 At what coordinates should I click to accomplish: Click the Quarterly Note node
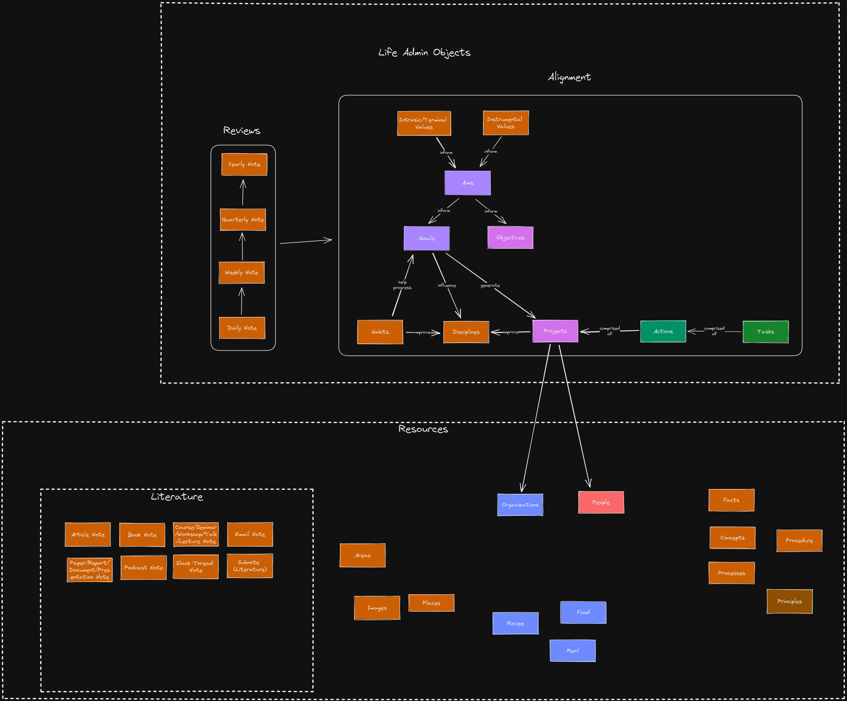(242, 220)
